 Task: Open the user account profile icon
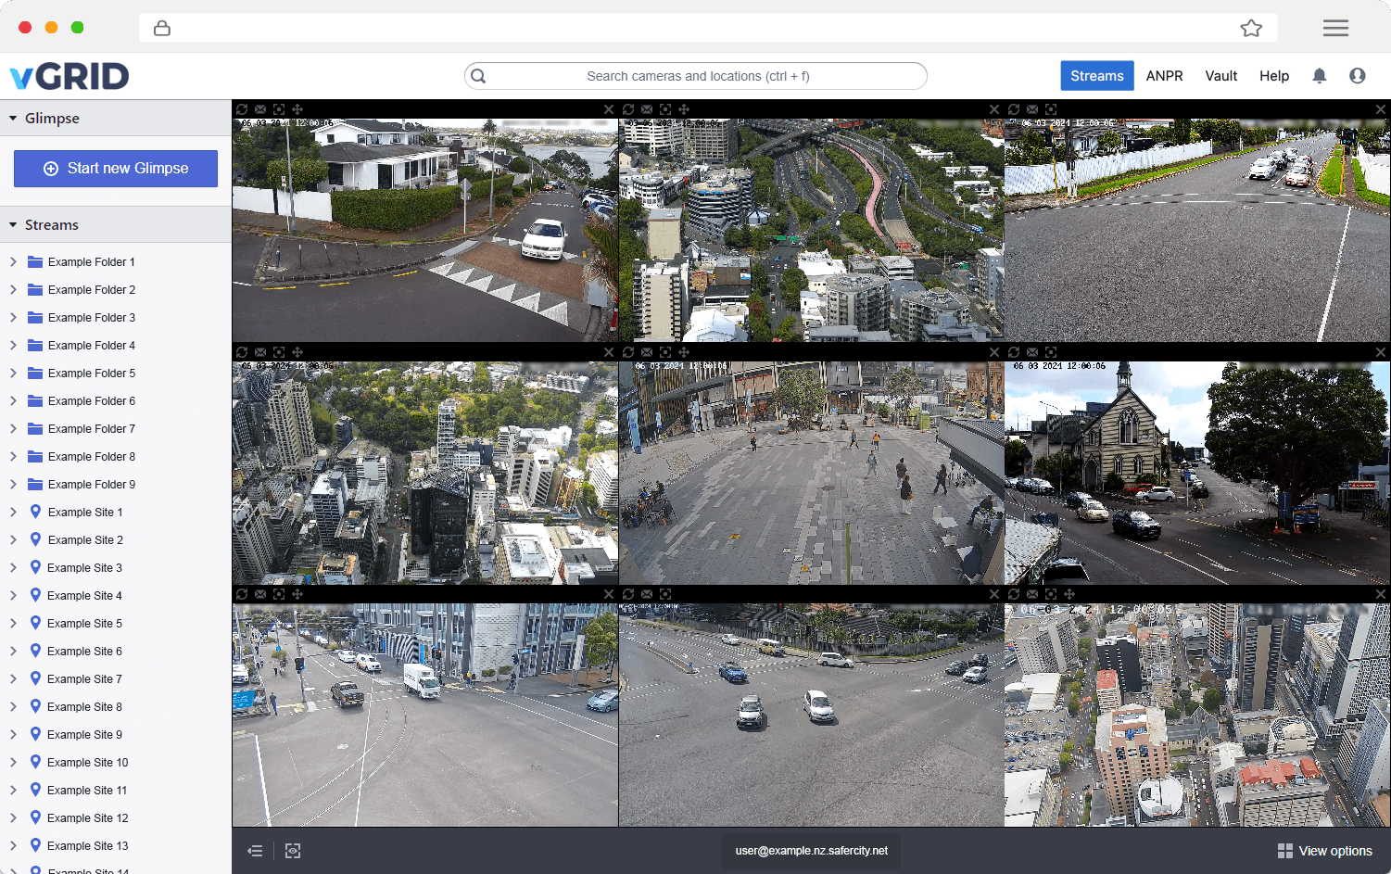[x=1357, y=76]
